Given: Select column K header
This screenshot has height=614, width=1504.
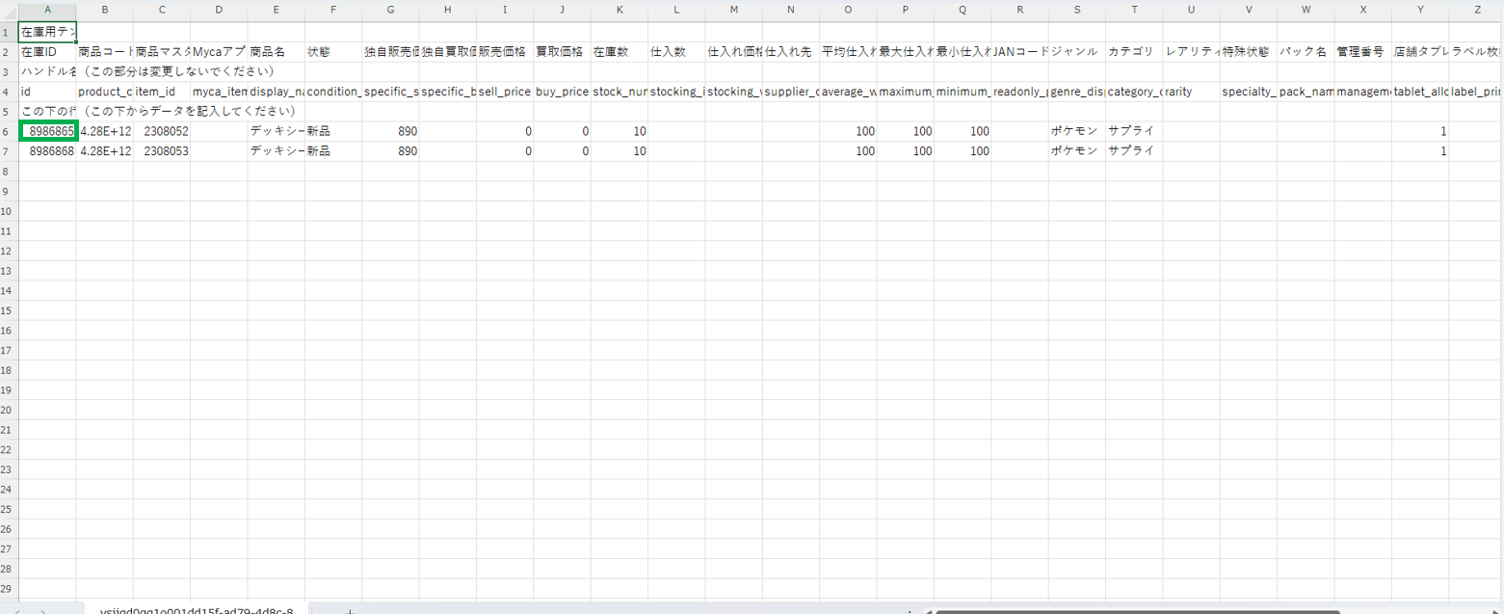Looking at the screenshot, I should tap(619, 10).
